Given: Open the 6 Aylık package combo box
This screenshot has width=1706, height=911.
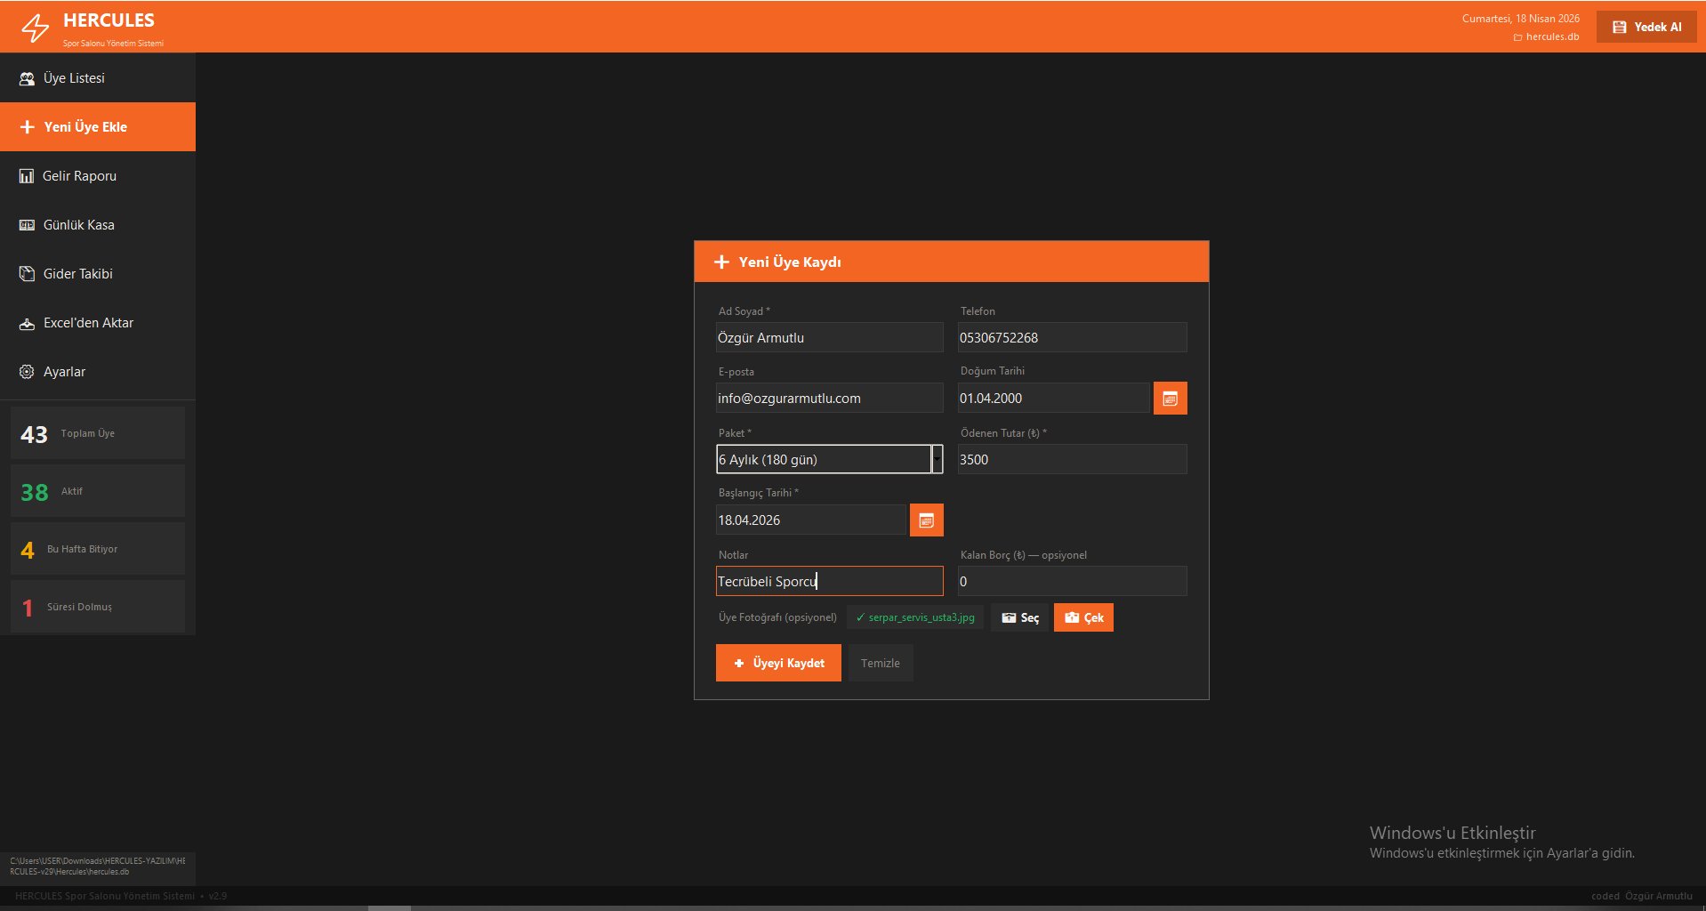Looking at the screenshot, I should coord(823,459).
